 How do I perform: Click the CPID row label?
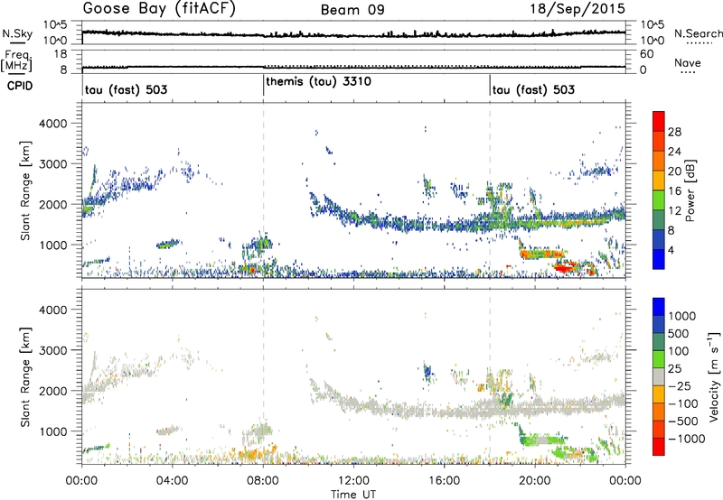(x=20, y=86)
